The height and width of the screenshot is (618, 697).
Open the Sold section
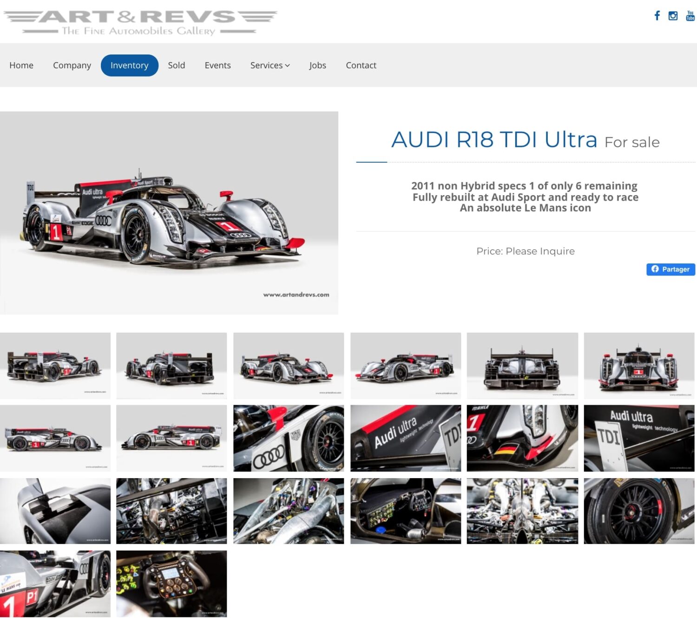[177, 65]
